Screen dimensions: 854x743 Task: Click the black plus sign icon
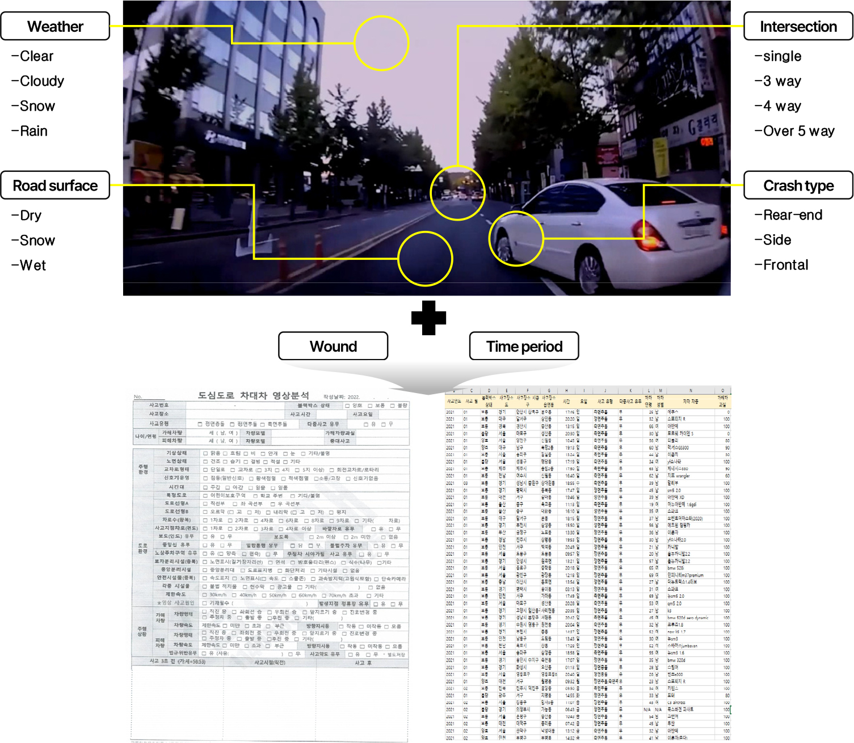pos(428,318)
